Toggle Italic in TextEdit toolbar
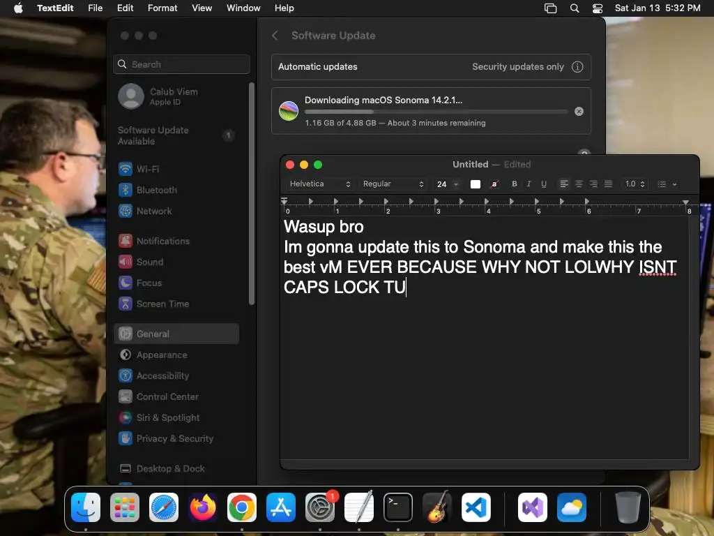Image resolution: width=714 pixels, height=536 pixels. [x=529, y=184]
